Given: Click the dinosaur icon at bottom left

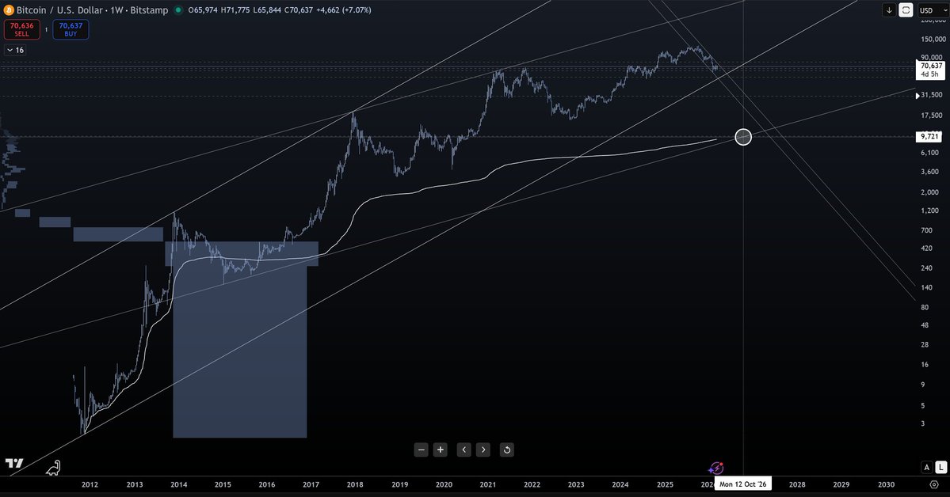Looking at the screenshot, I should point(53,468).
